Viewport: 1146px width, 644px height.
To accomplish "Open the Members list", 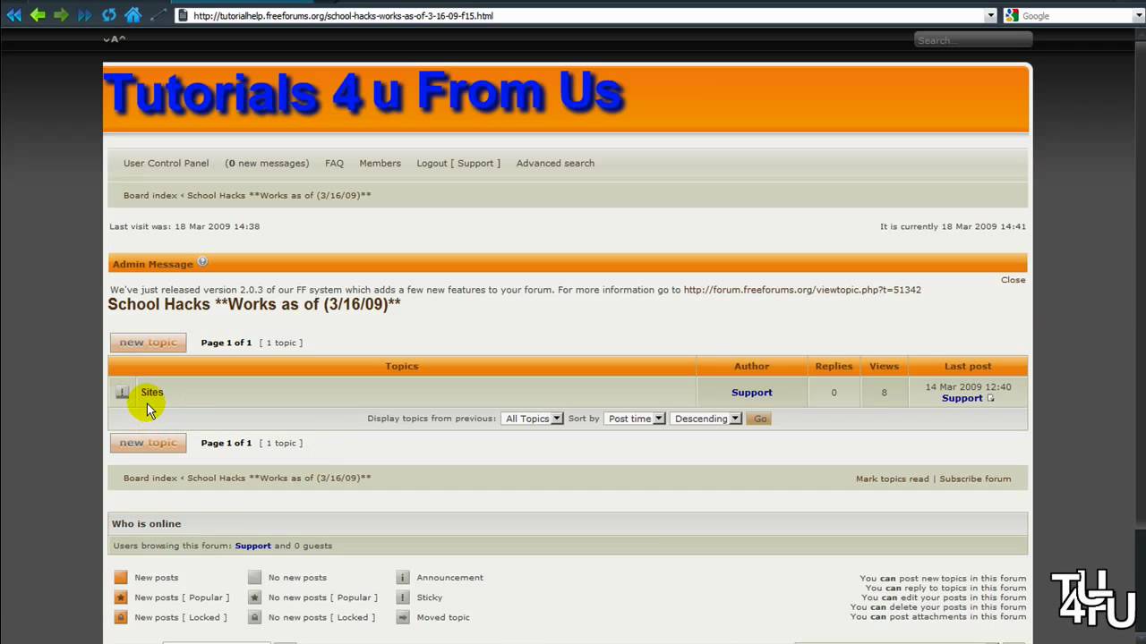I will 380,163.
